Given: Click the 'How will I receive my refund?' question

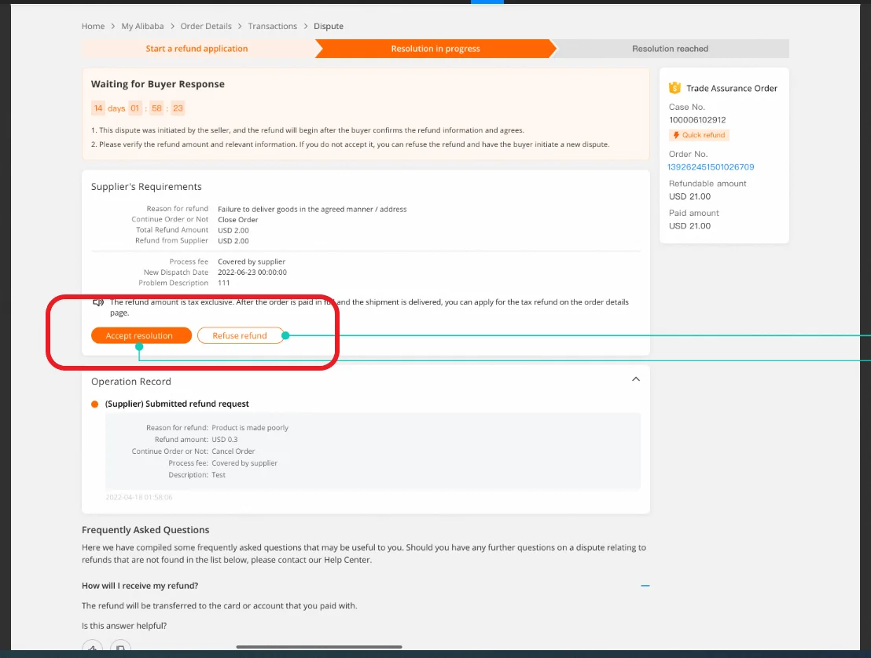Looking at the screenshot, I should coord(140,586).
